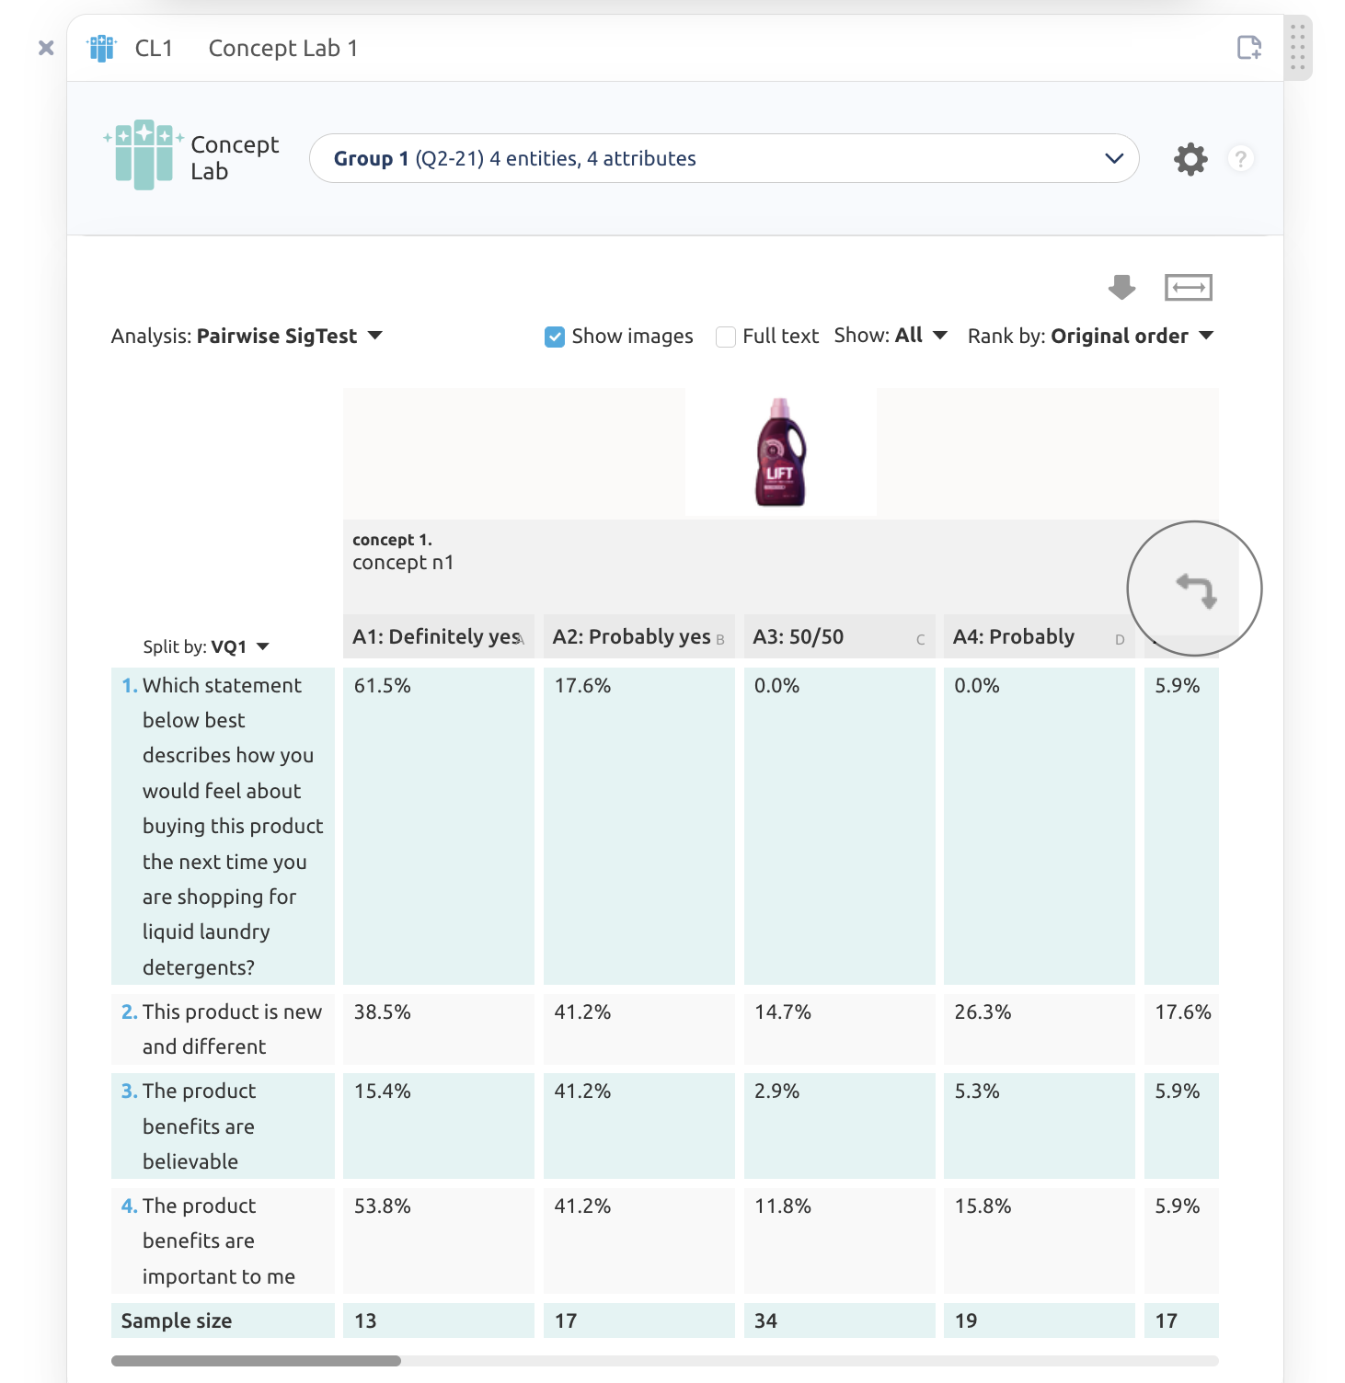Enable the Full text checkbox
This screenshot has height=1383, width=1345.
click(x=726, y=337)
